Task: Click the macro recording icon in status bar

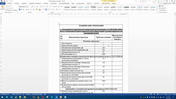Action: [45, 94]
